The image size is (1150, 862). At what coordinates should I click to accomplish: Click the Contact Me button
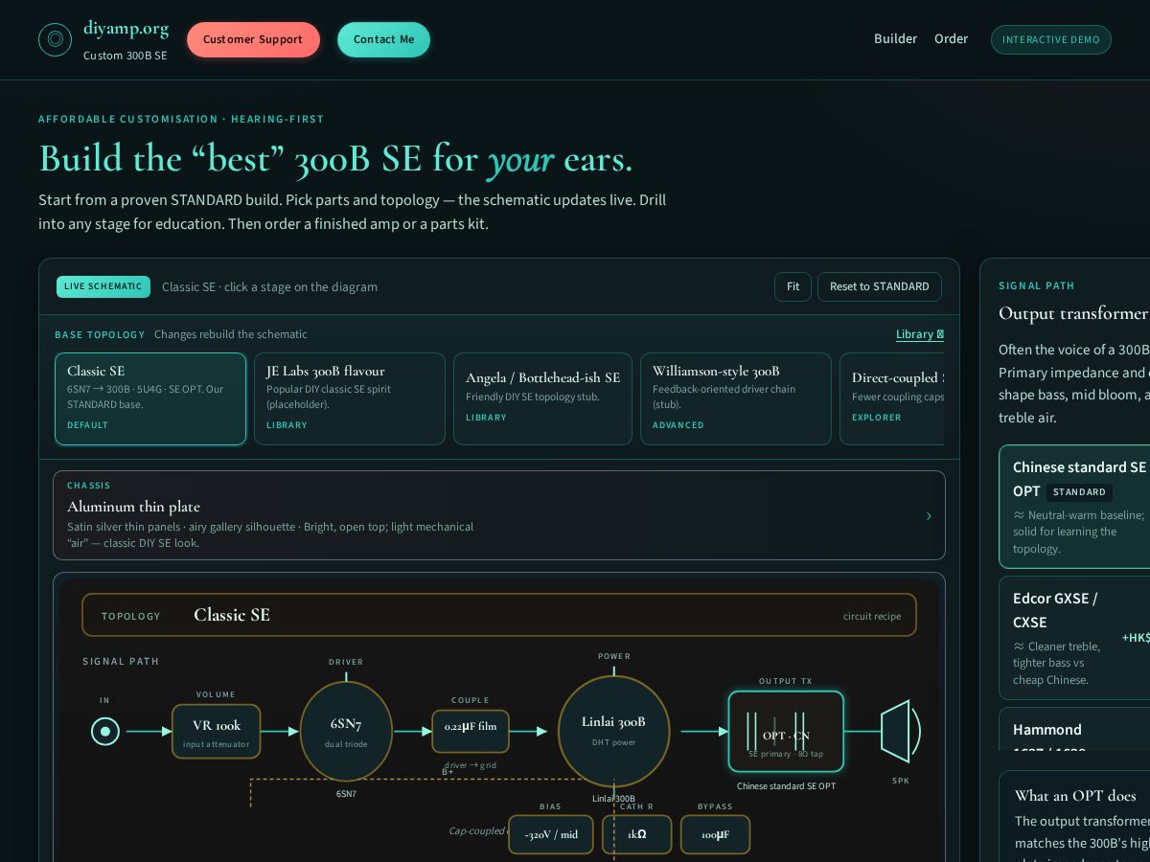(x=383, y=39)
